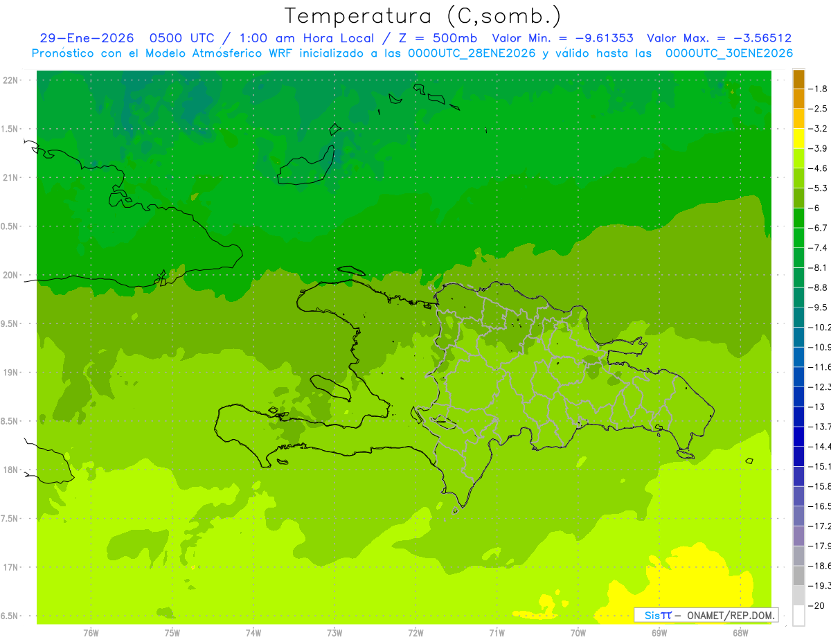The image size is (831, 642).
Task: Click the "69W" longitude label
Action: pos(659,633)
